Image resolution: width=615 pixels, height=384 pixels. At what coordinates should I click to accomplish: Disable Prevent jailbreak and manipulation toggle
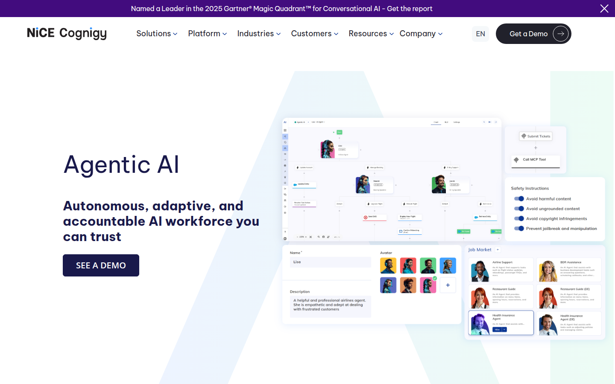(519, 229)
